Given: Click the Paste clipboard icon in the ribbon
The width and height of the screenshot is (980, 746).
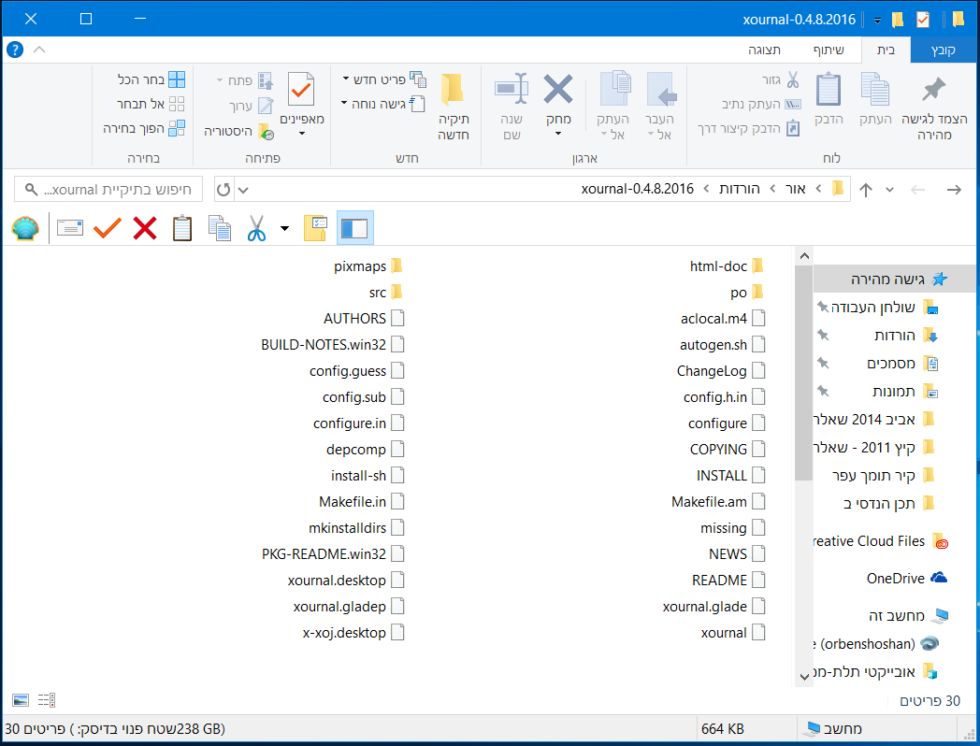Looking at the screenshot, I should [x=829, y=90].
